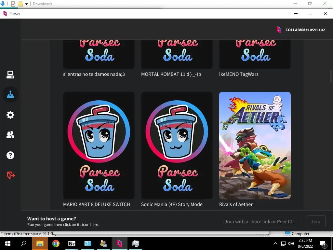Open Sonic Mania (4P) Story Mode thumbnail
This screenshot has width=333, height=250.
coord(177,146)
